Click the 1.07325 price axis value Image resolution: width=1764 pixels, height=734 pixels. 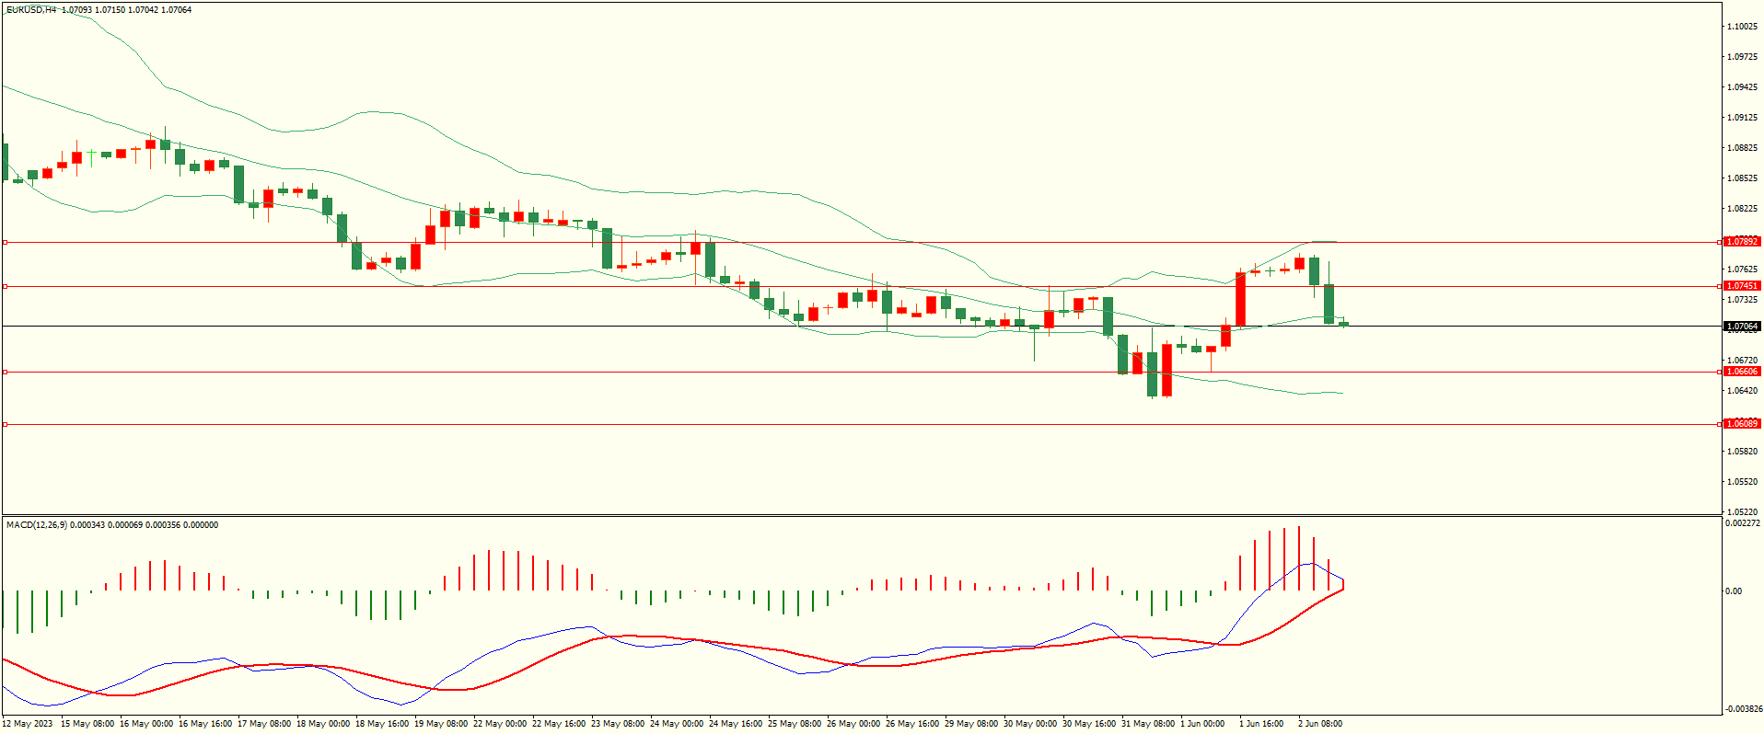1742,300
